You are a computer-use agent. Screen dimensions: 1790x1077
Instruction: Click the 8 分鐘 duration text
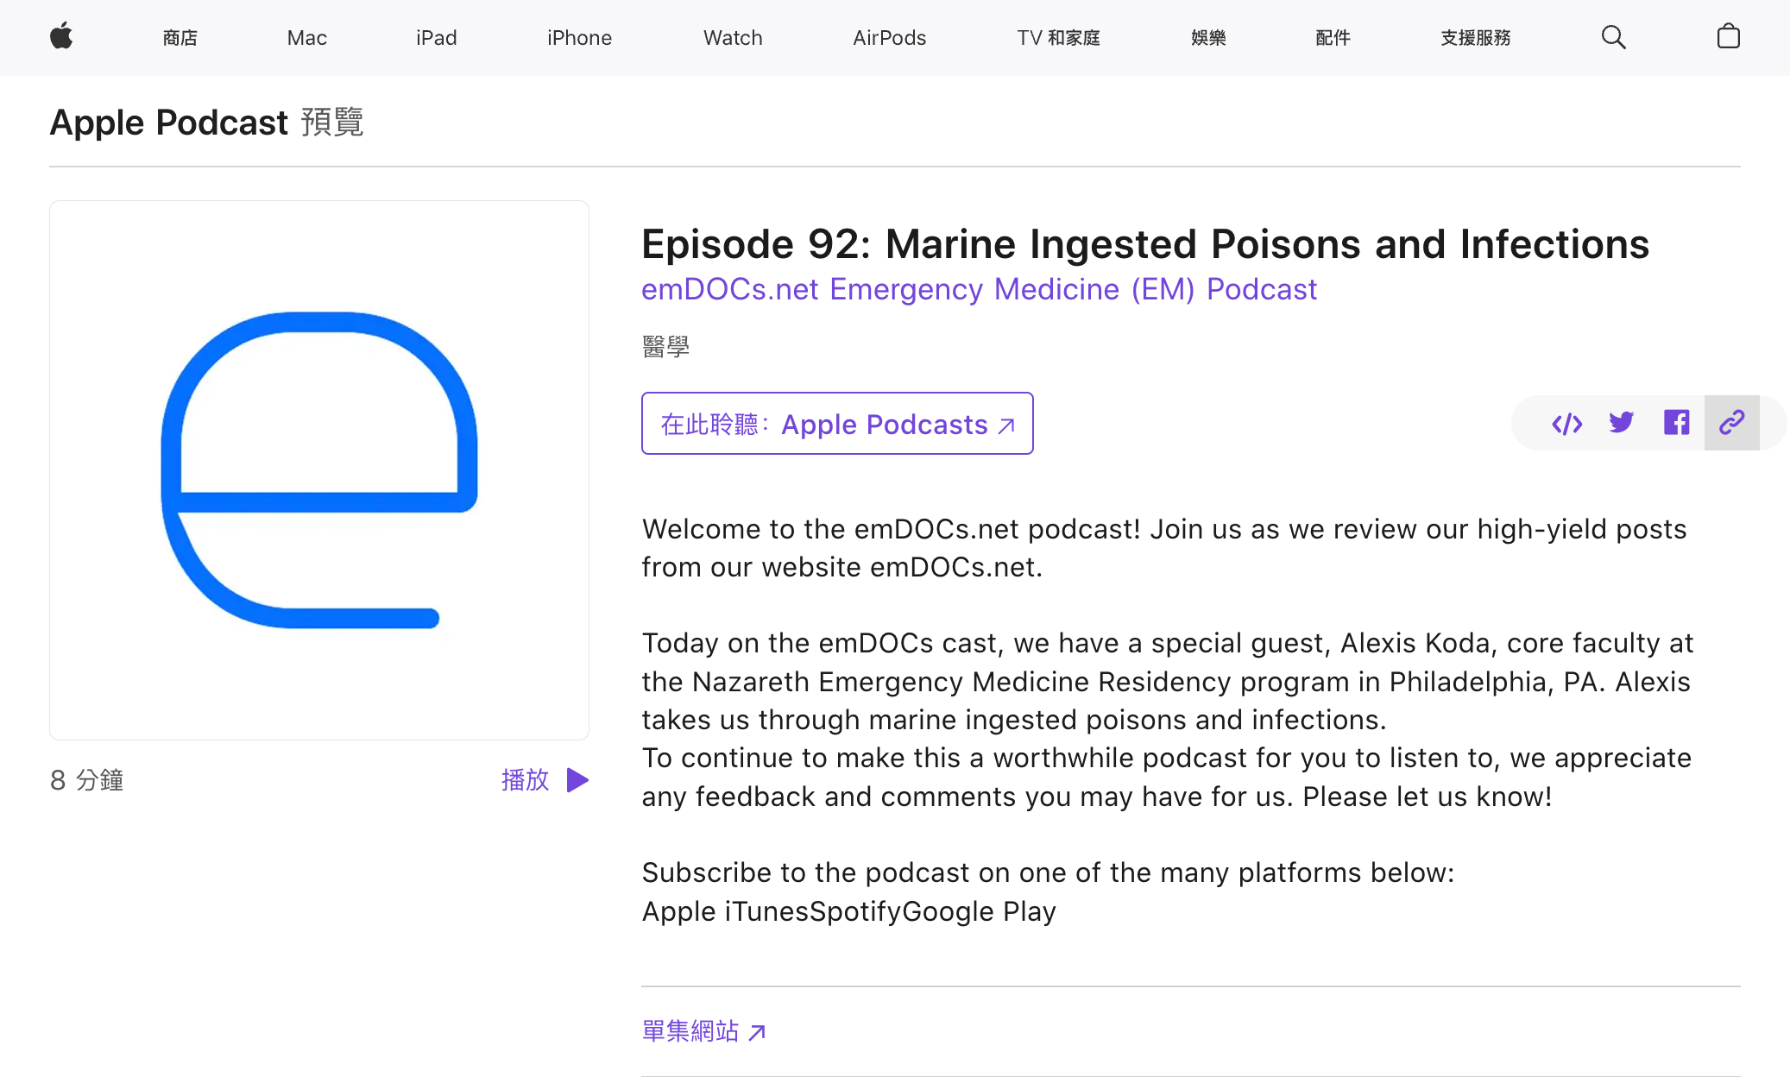[86, 780]
